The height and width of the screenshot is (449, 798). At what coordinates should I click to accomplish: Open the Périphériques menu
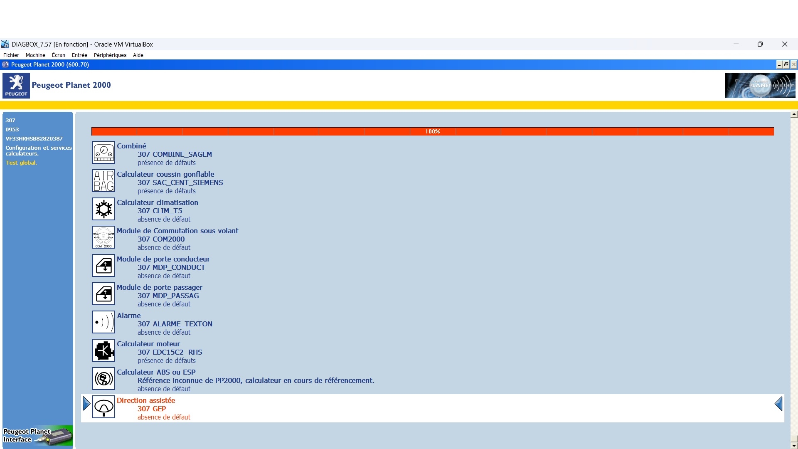(110, 55)
